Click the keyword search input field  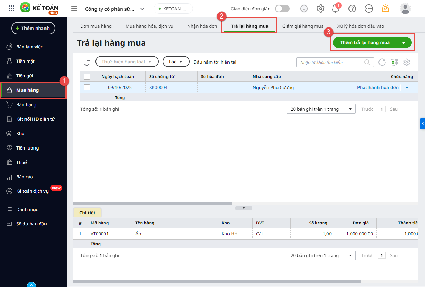pos(331,62)
